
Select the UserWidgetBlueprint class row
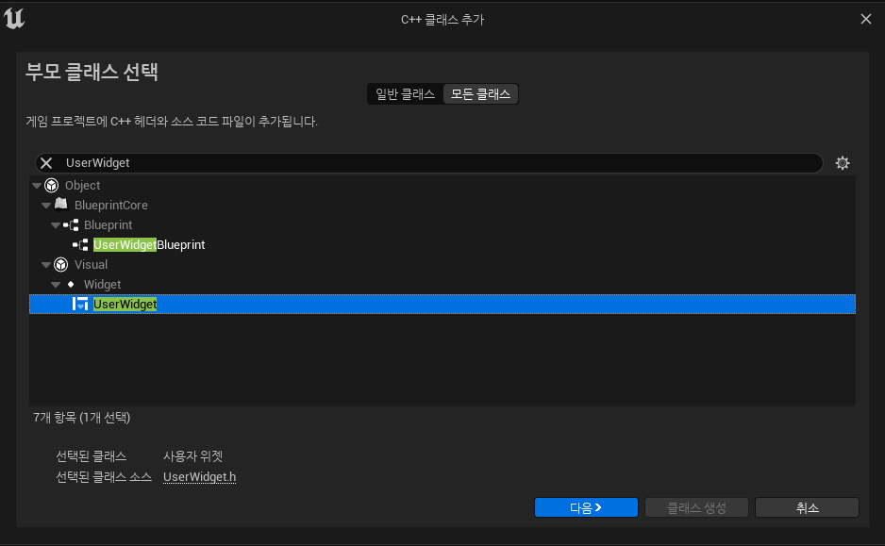click(x=442, y=245)
